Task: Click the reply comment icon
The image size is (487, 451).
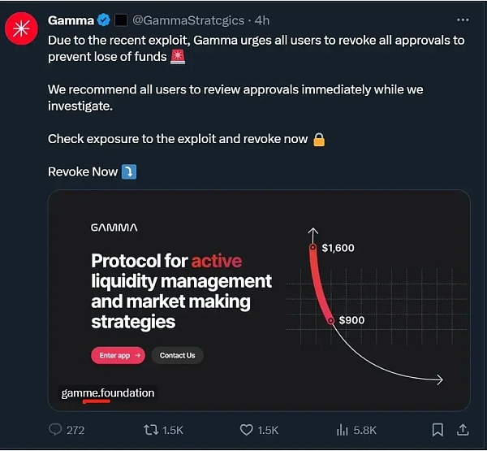Action: click(x=56, y=429)
